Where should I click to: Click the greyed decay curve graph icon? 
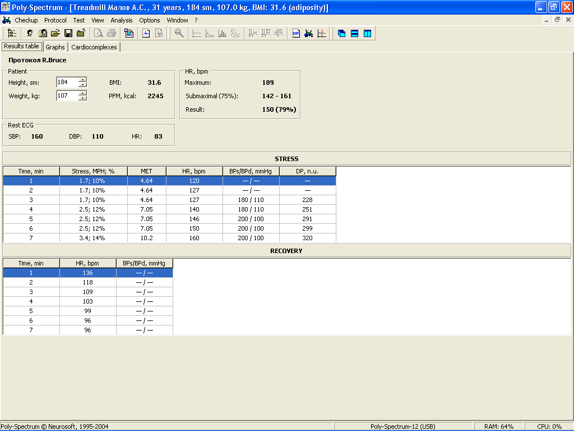click(x=210, y=33)
